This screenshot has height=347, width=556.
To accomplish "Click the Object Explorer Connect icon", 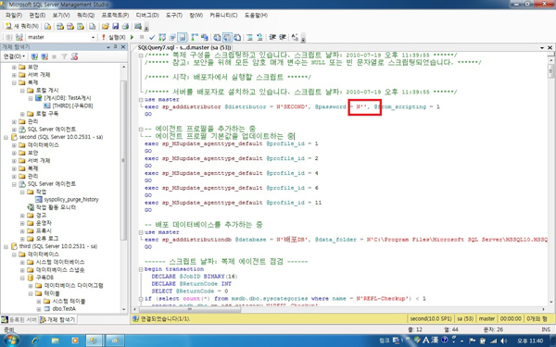I will click(34, 56).
